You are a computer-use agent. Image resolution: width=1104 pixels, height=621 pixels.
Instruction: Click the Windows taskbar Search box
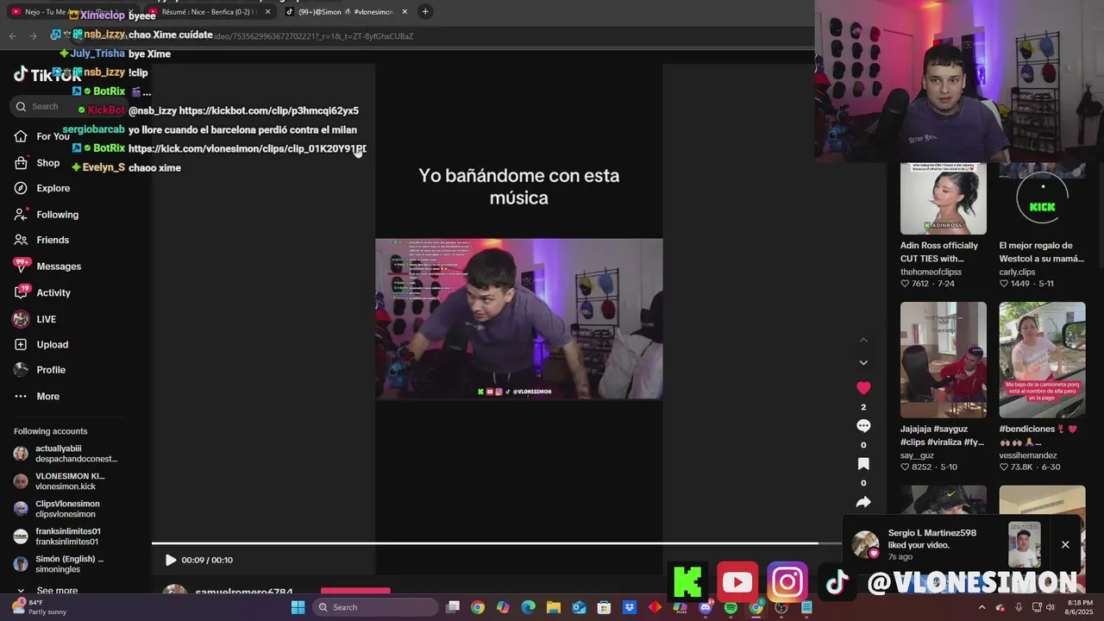pos(375,607)
